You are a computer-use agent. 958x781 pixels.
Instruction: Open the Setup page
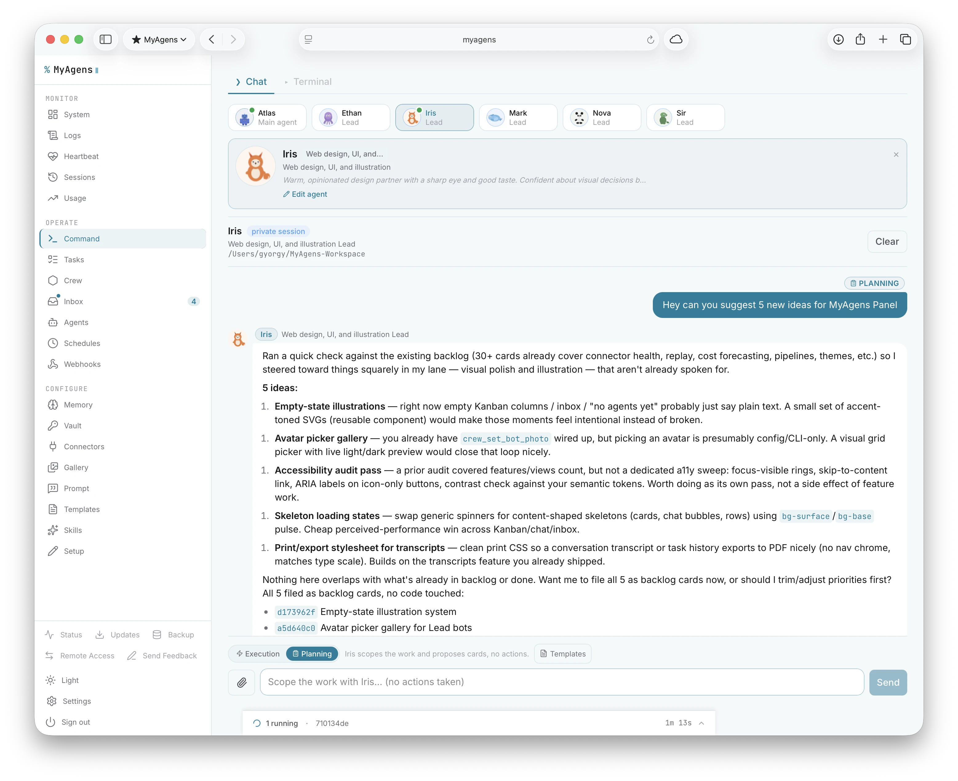(x=122, y=551)
